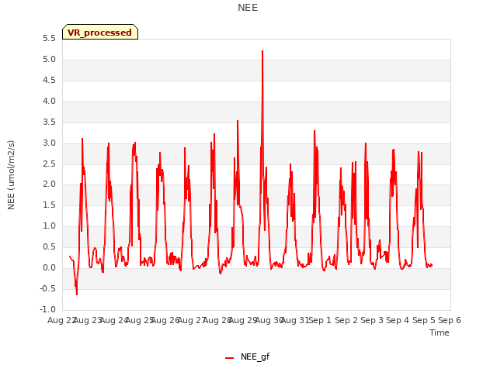Click the 5.0 y-axis tick value
The width and height of the screenshot is (497, 372).
point(49,60)
